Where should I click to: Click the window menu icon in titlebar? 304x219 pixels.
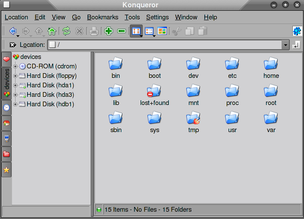(6, 4)
